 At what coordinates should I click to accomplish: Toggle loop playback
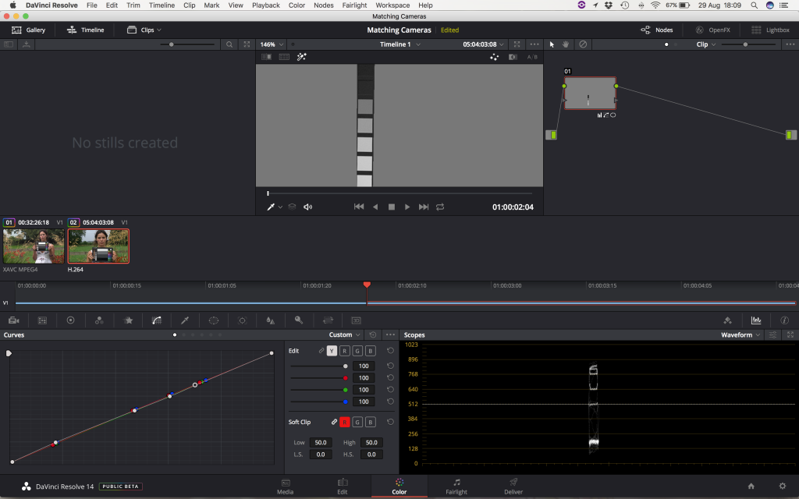(440, 207)
